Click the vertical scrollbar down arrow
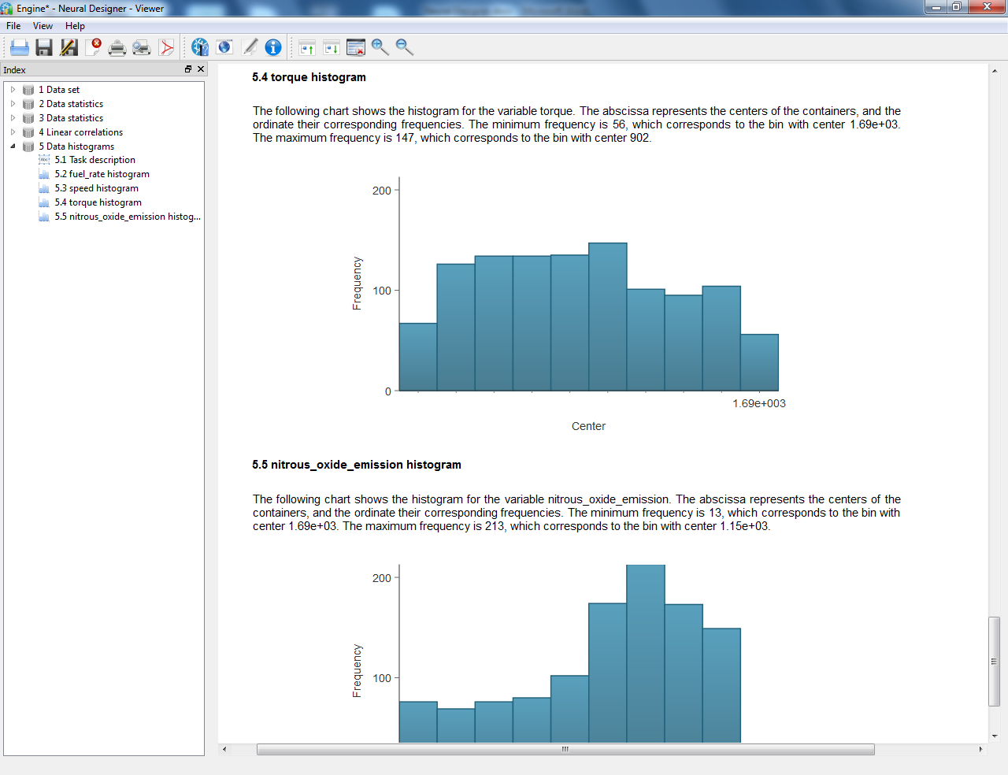The image size is (1008, 775). 995,736
